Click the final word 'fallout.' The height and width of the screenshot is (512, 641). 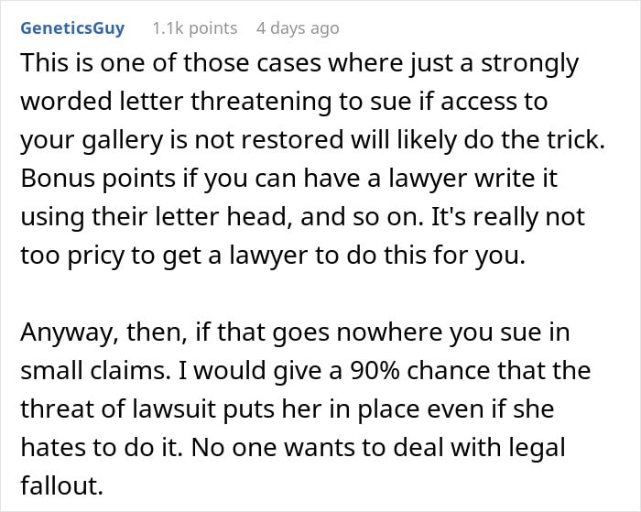61,485
